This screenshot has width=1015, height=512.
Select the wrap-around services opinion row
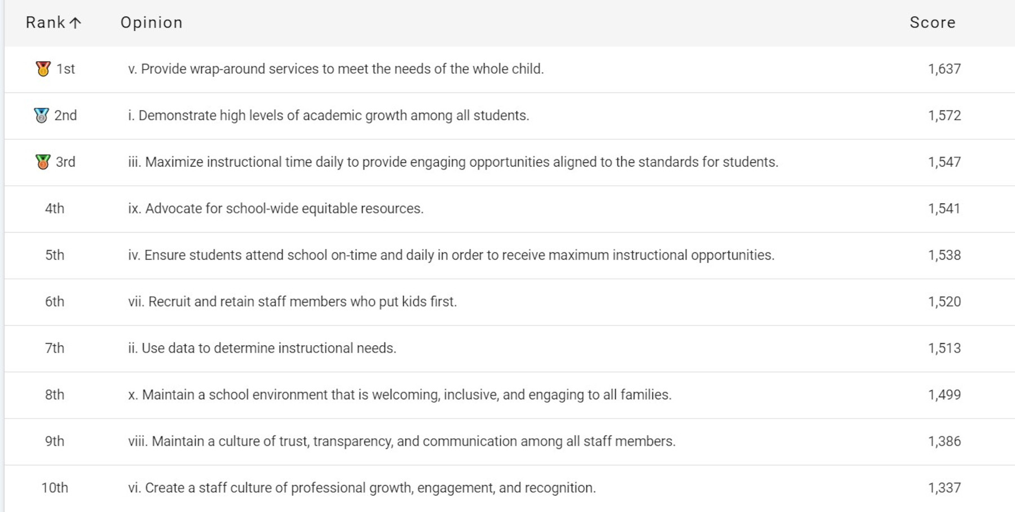point(510,69)
